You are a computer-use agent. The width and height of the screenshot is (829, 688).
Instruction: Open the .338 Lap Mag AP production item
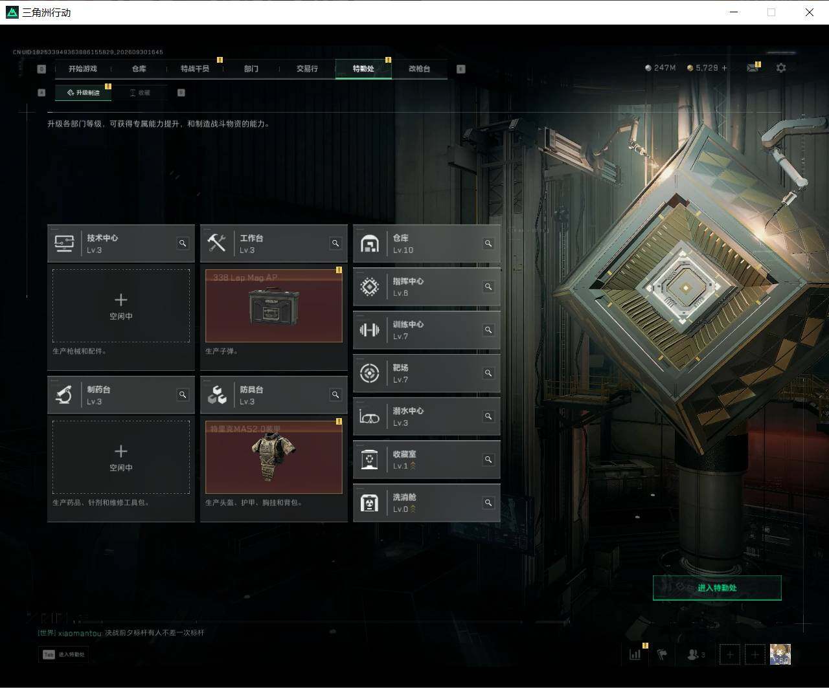point(274,306)
